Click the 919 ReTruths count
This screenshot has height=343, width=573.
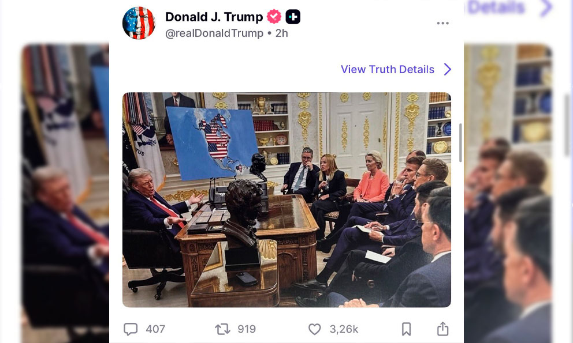[247, 329]
